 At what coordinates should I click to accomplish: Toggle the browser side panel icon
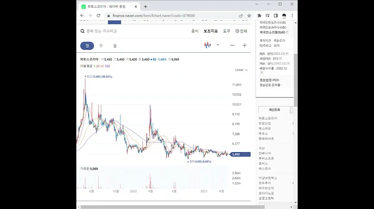coord(276,16)
